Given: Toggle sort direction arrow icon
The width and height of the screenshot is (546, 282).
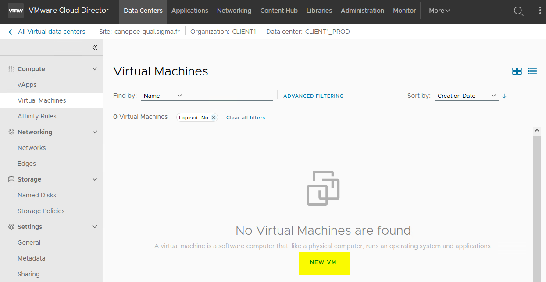Looking at the screenshot, I should click(504, 96).
